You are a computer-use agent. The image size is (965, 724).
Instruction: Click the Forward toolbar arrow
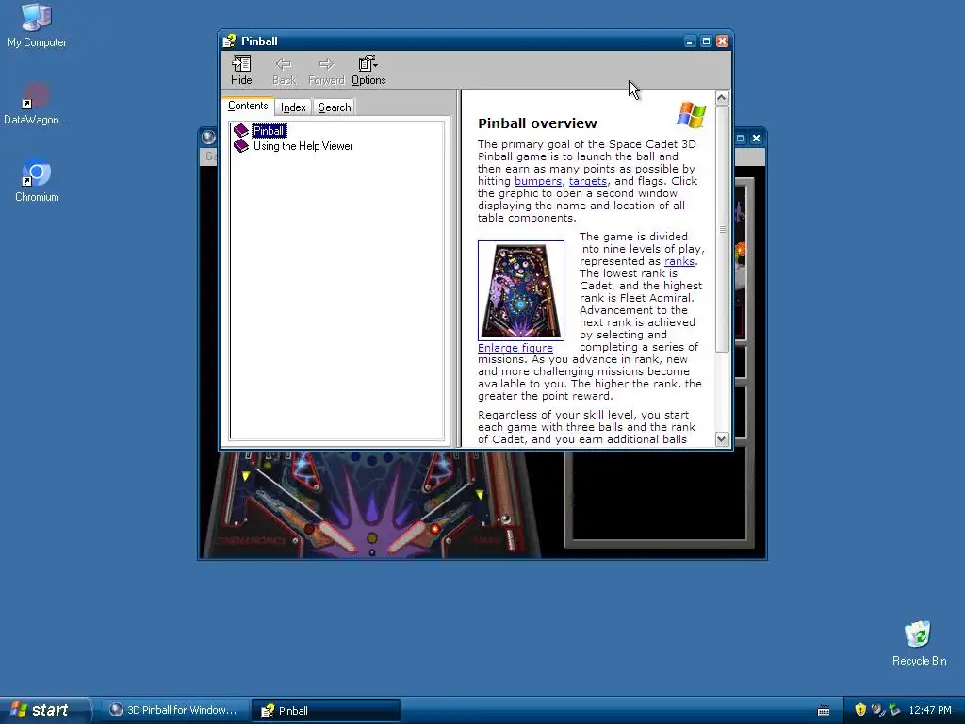(326, 70)
